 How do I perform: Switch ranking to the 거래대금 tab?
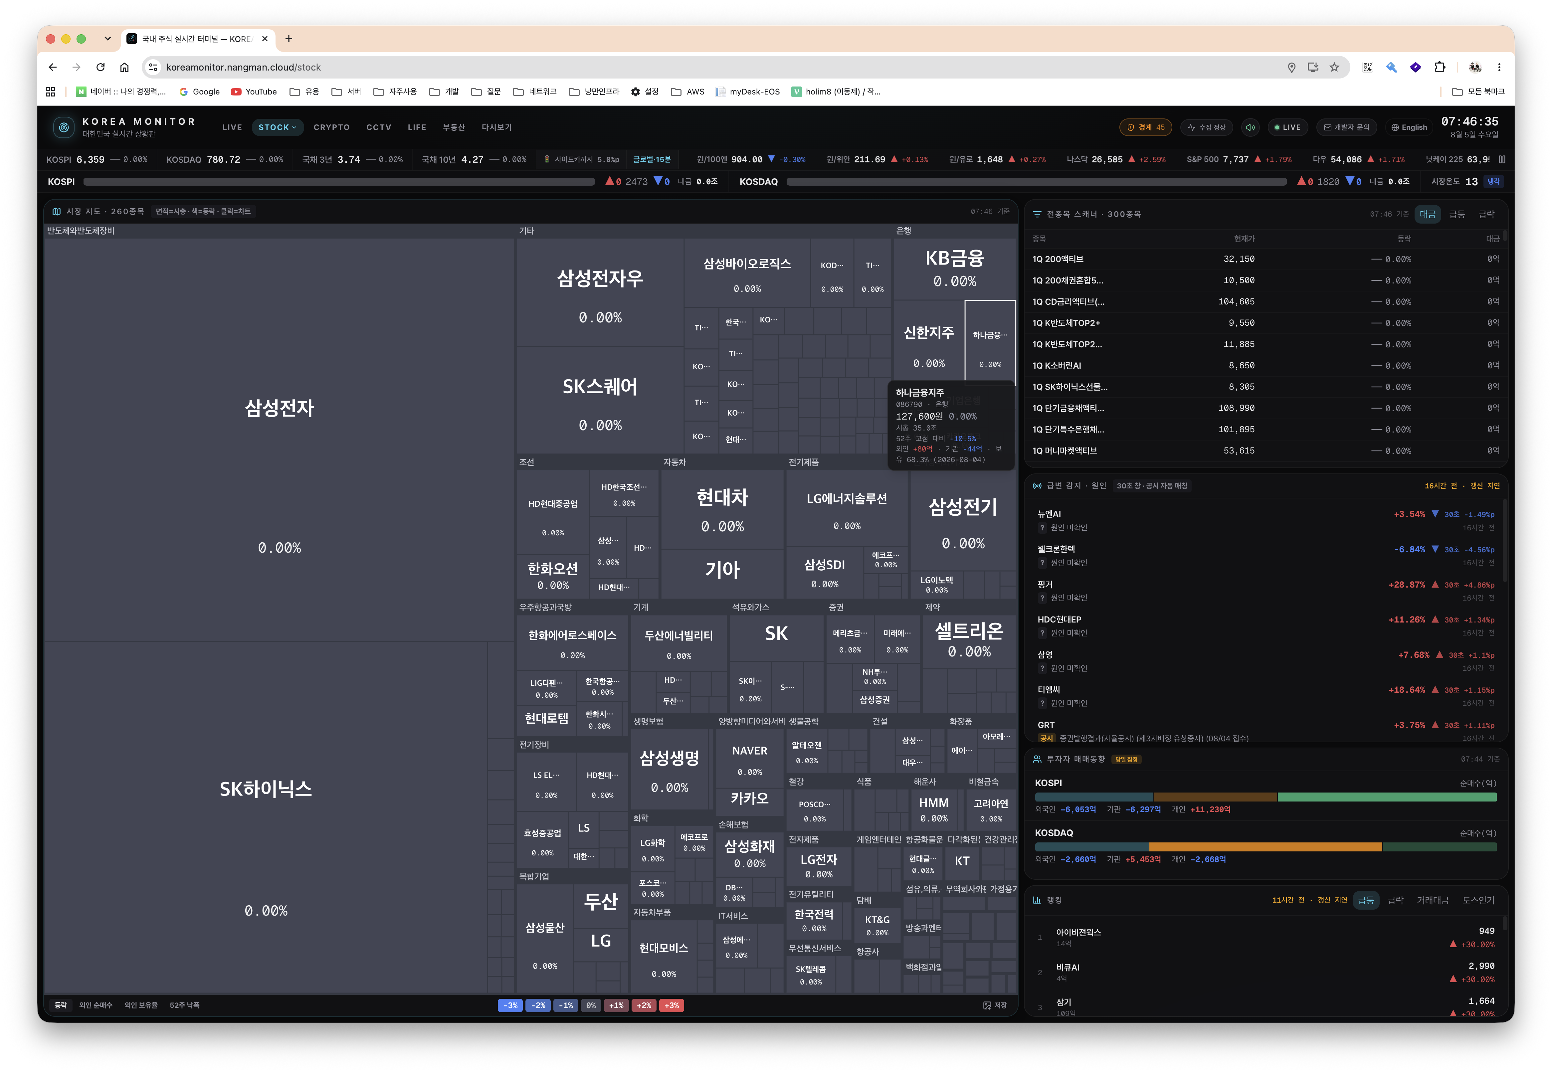[x=1433, y=900]
